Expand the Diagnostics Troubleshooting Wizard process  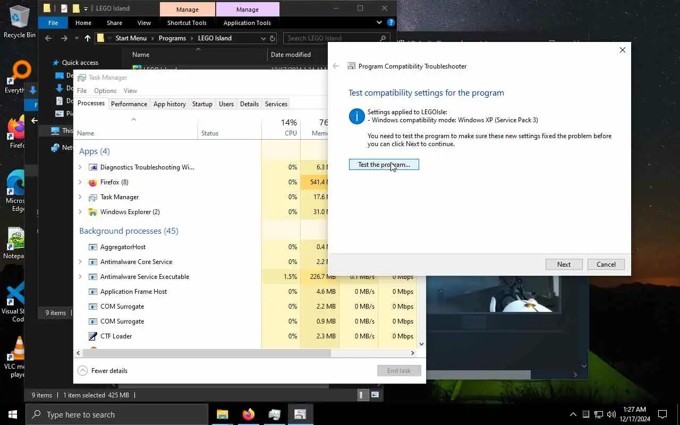coord(80,167)
